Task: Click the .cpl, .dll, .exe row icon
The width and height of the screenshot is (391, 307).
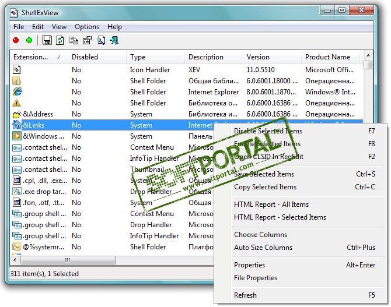Action: (17, 180)
